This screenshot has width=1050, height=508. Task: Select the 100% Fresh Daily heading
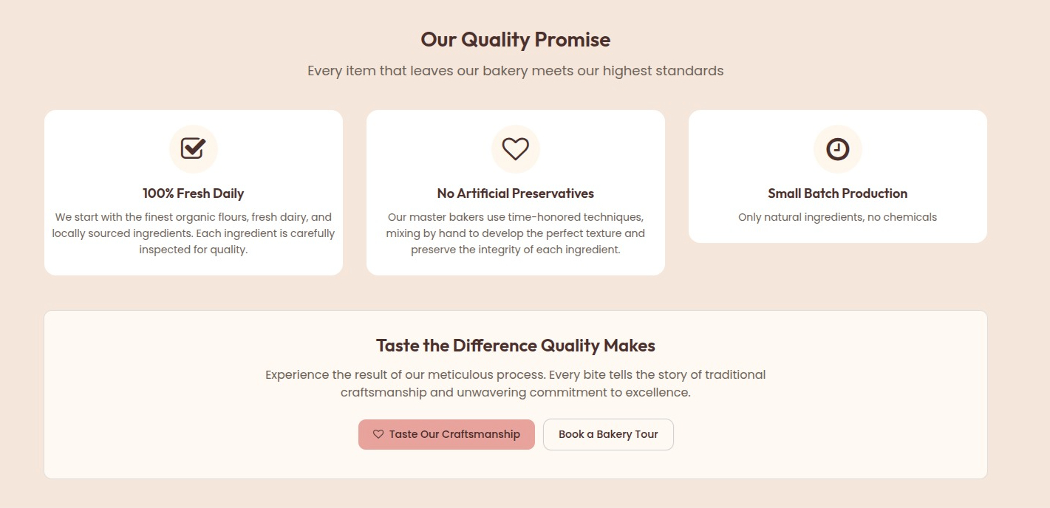pos(193,193)
